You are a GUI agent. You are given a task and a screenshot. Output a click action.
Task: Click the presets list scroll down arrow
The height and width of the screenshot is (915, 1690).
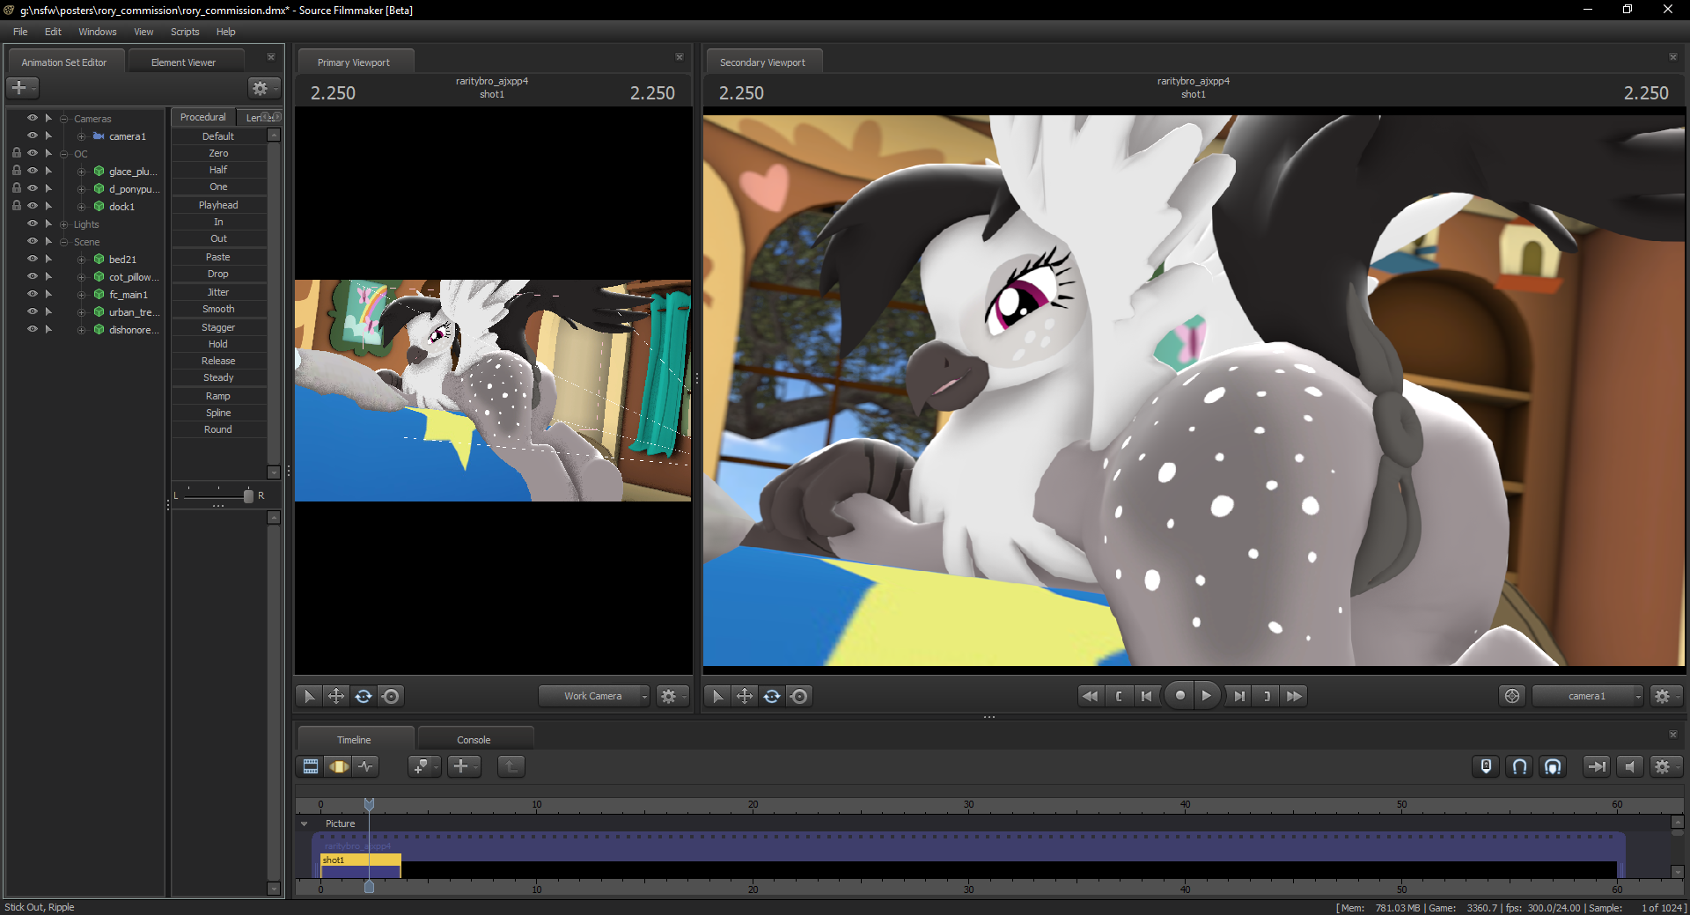(274, 472)
